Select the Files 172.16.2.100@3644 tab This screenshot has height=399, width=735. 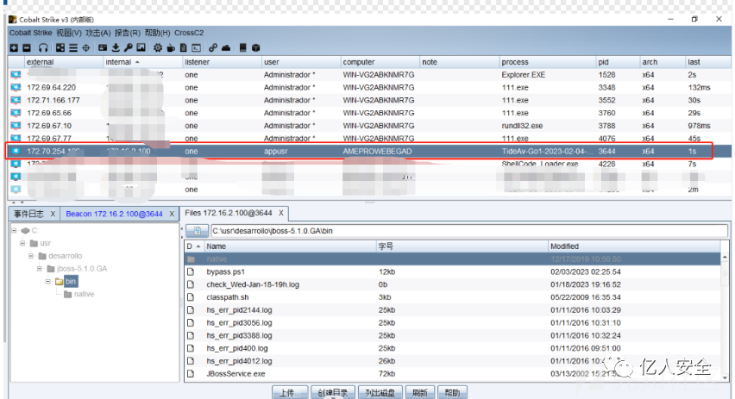(x=229, y=213)
